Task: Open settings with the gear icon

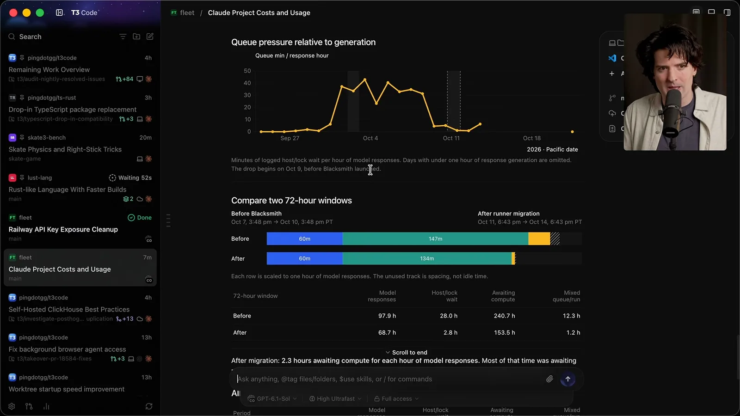Action: (12, 406)
